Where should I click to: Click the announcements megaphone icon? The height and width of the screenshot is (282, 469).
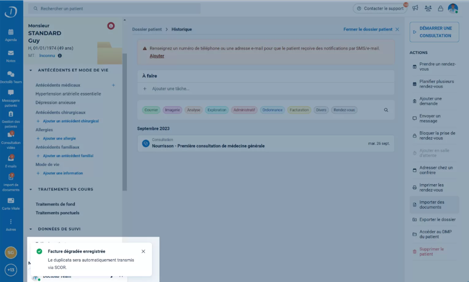415,8
